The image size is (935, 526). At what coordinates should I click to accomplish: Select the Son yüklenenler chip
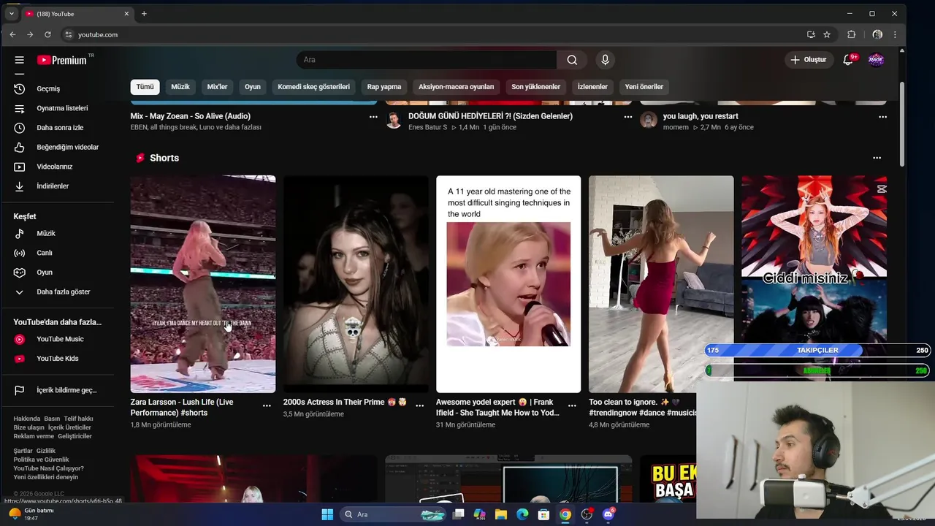[x=535, y=87]
